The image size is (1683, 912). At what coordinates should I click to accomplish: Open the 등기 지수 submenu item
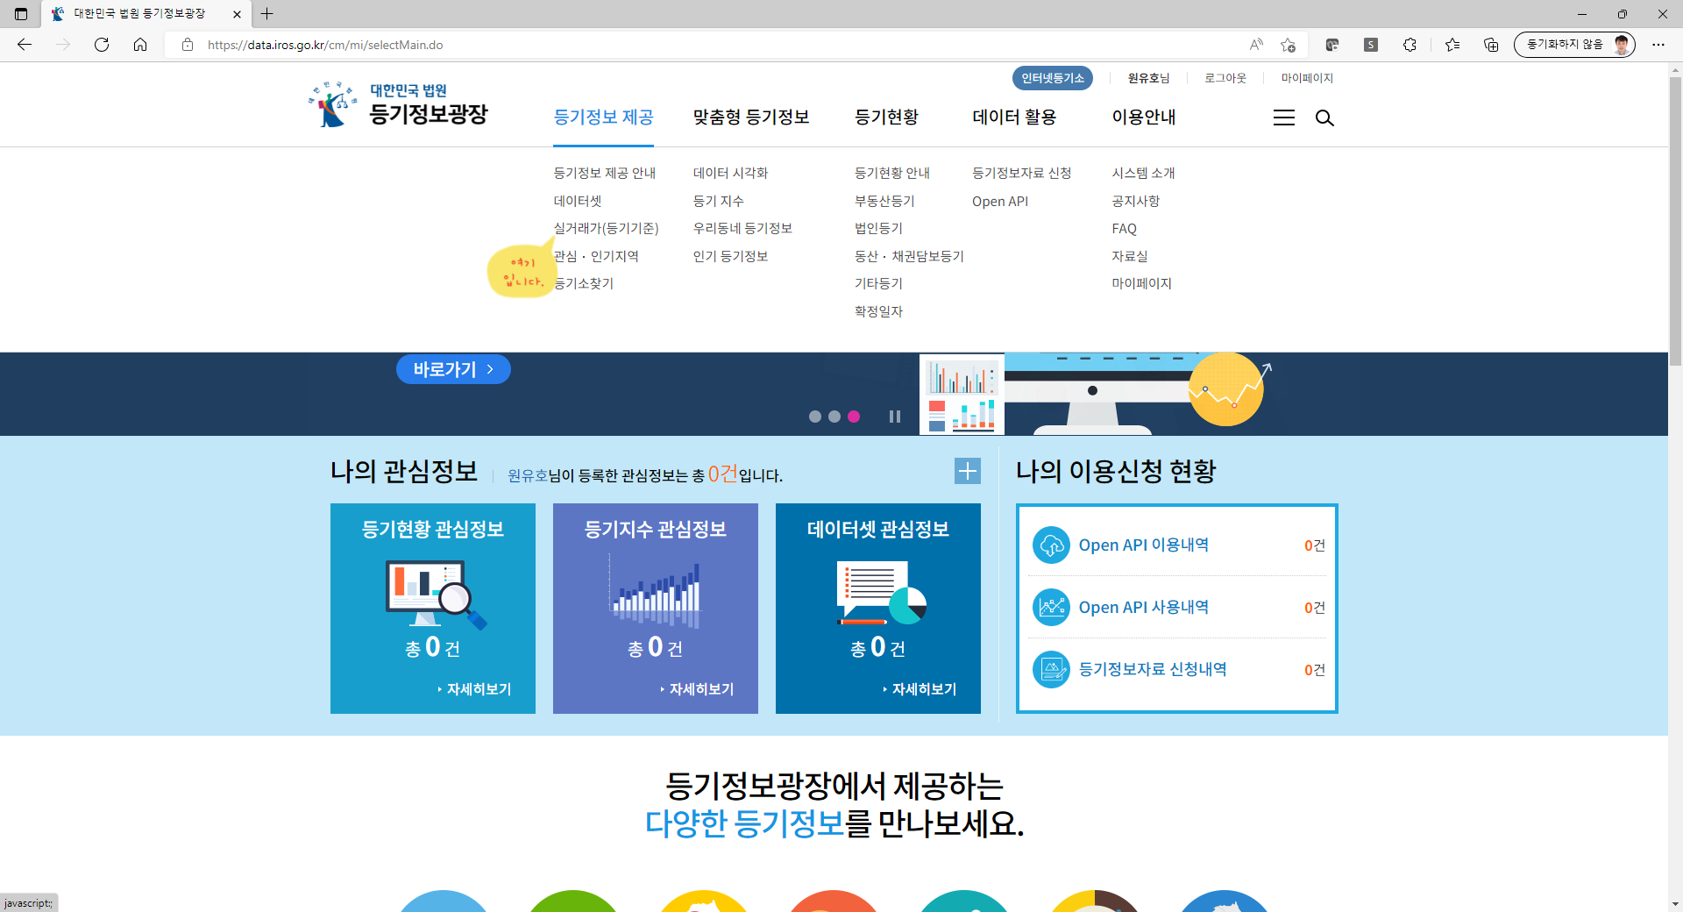coord(718,201)
